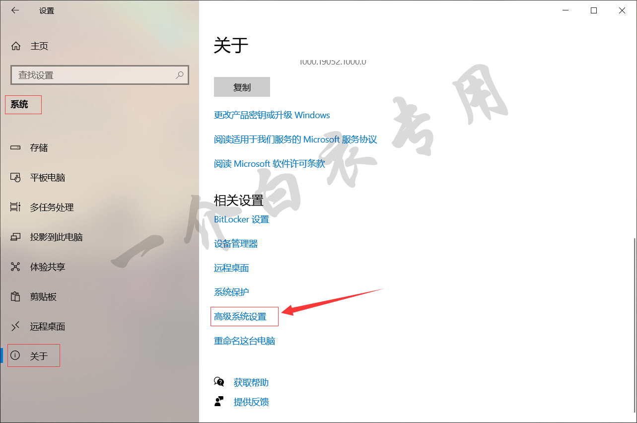The width and height of the screenshot is (637, 423).
Task: Click Rename this PC (重命名这台电脑)
Action: point(244,341)
